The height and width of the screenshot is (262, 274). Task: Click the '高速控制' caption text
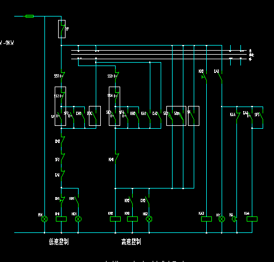coord(131,242)
